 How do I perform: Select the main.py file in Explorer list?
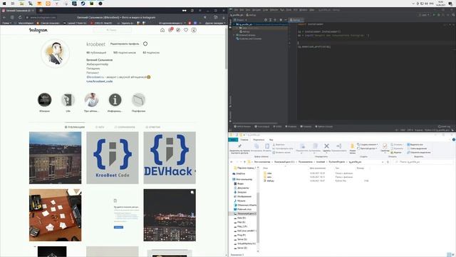(x=269, y=181)
